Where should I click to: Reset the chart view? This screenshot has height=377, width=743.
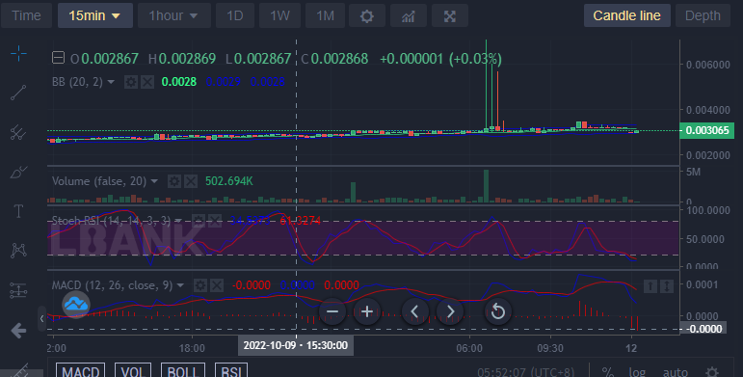tap(497, 311)
